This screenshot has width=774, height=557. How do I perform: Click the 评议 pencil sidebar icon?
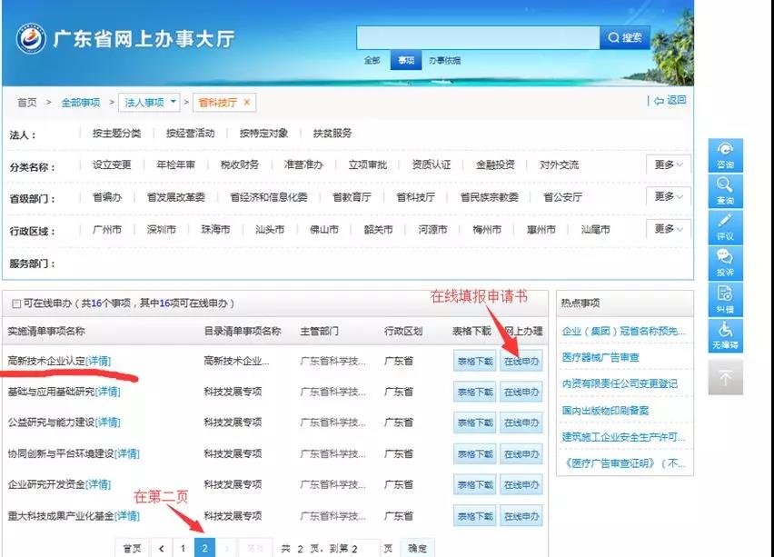(x=725, y=226)
